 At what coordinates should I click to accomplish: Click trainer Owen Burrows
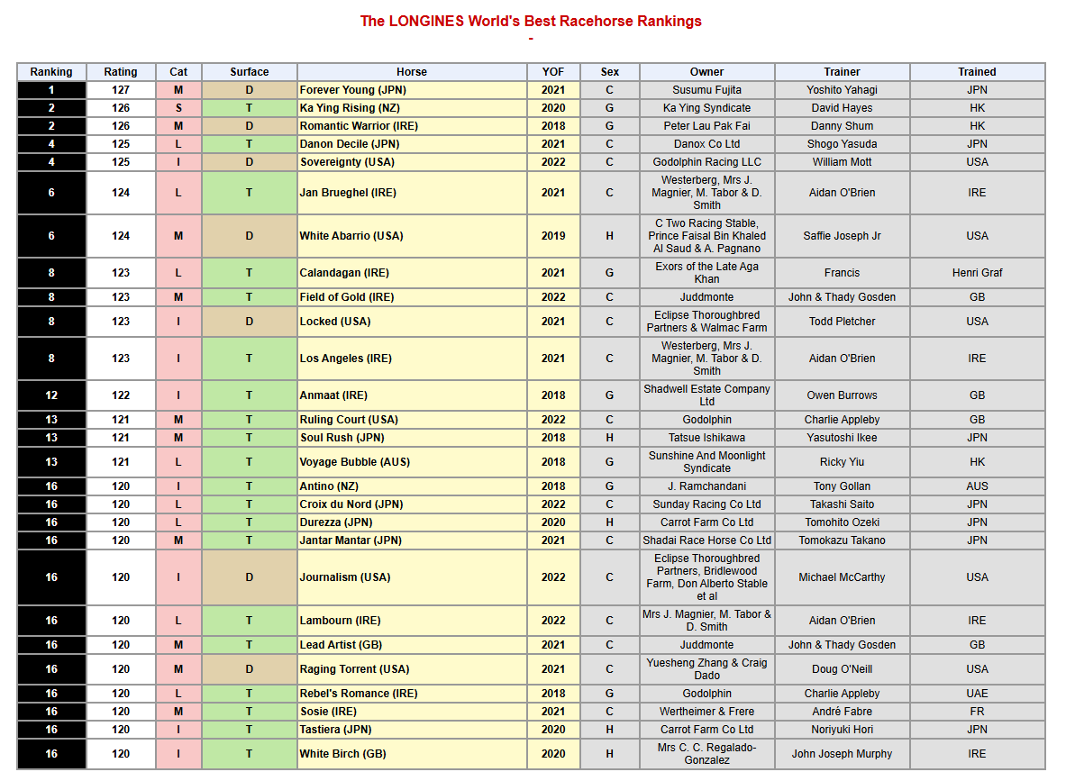(x=843, y=395)
